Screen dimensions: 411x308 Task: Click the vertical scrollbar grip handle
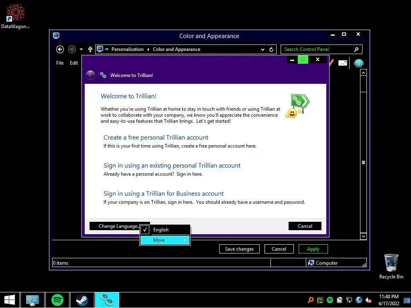click(363, 162)
